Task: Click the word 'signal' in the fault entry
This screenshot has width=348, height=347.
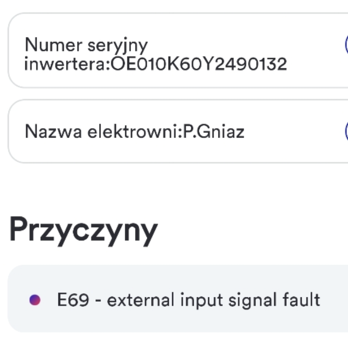Action: pyautogui.click(x=253, y=301)
